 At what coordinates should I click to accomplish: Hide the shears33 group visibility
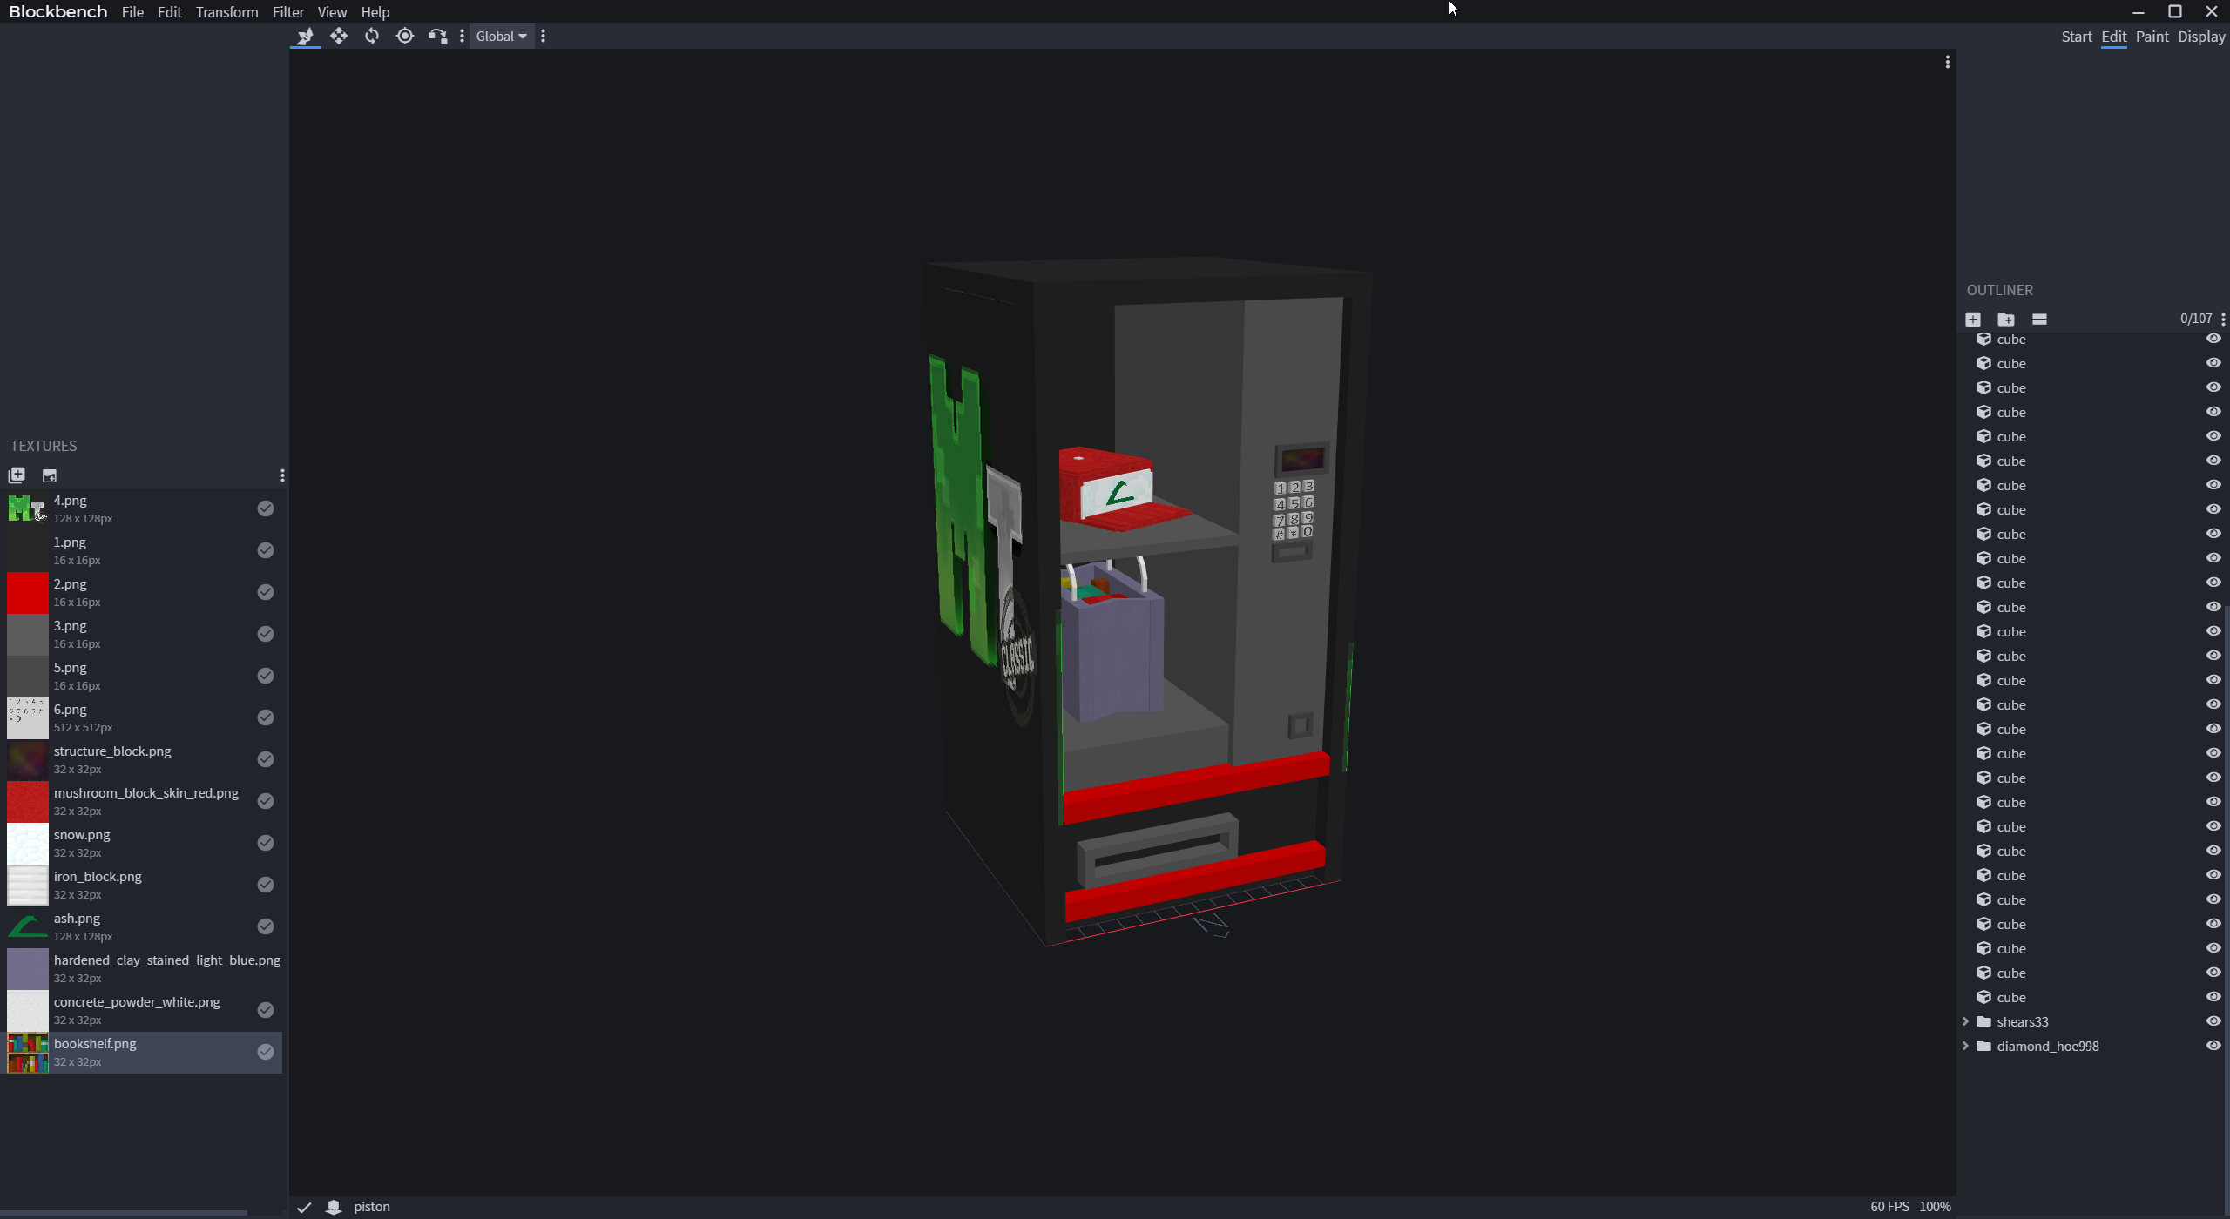point(2213,1021)
